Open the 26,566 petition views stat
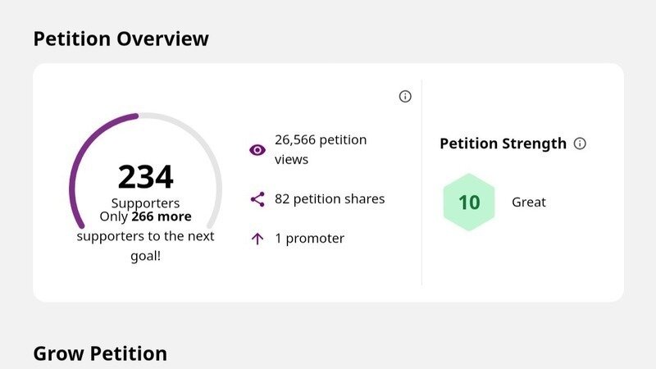 pos(321,149)
